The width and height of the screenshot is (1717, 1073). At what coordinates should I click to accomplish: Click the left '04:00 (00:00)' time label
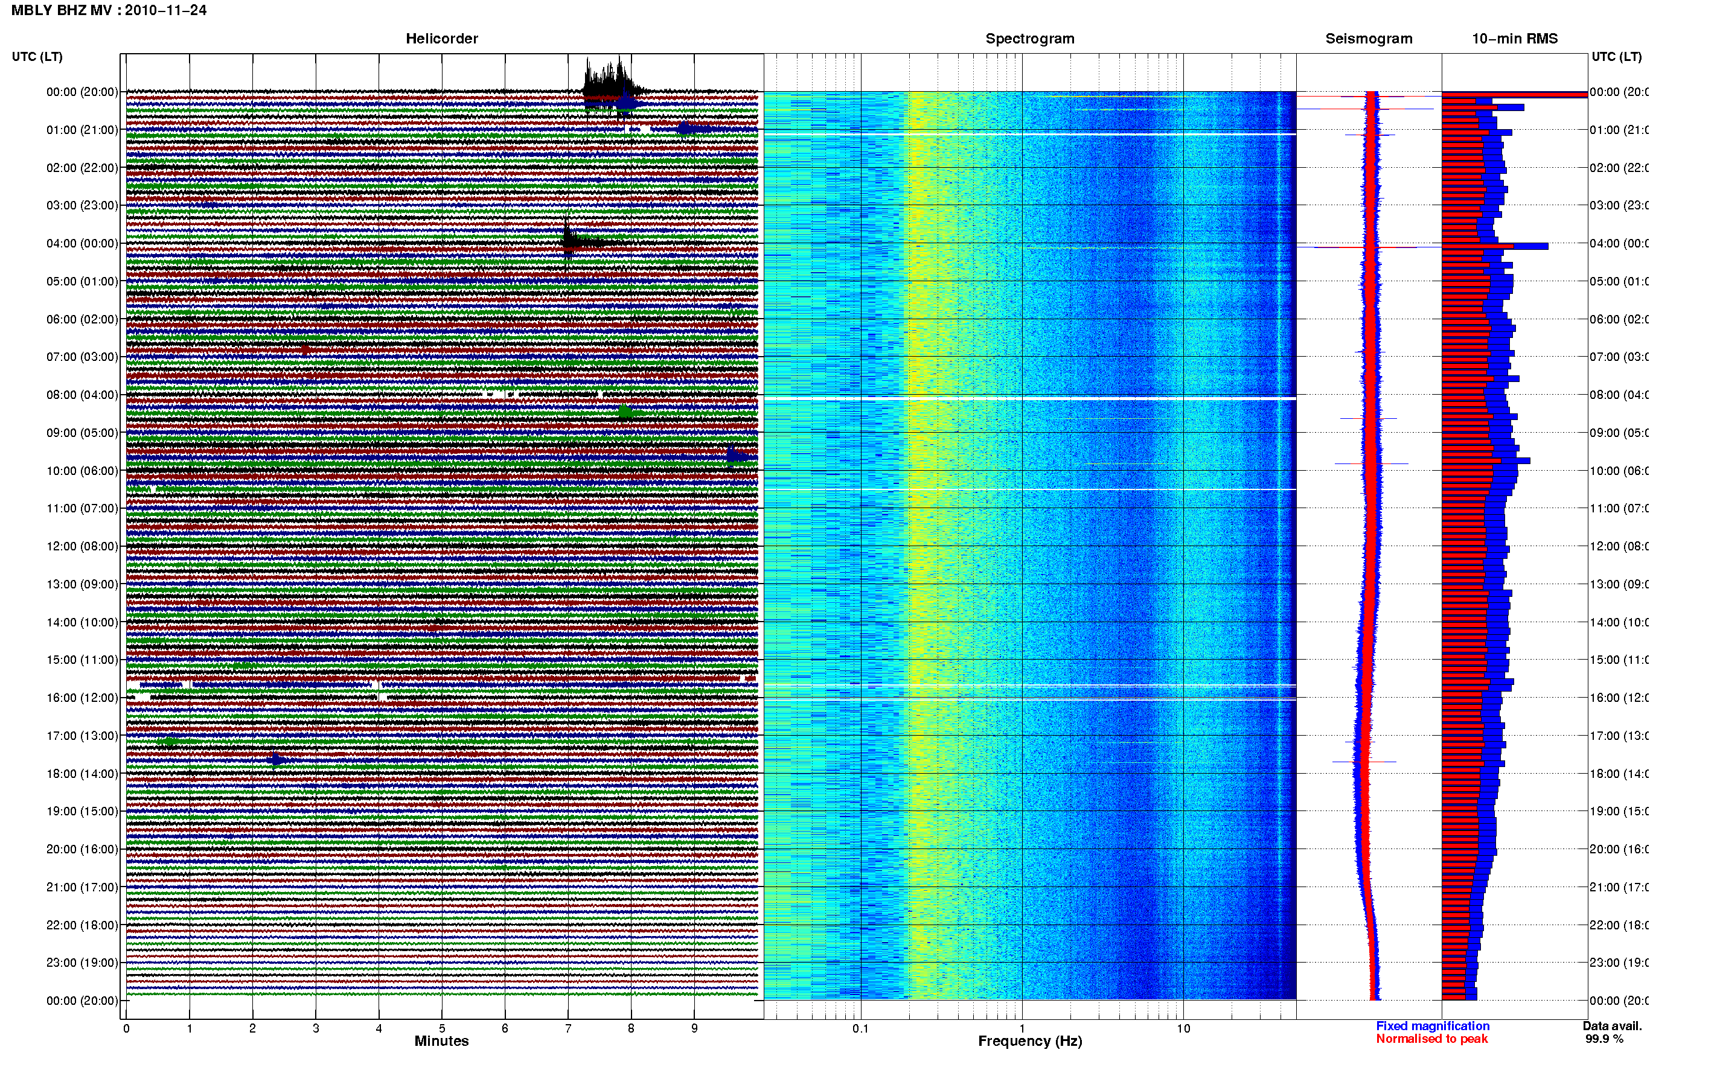82,243
